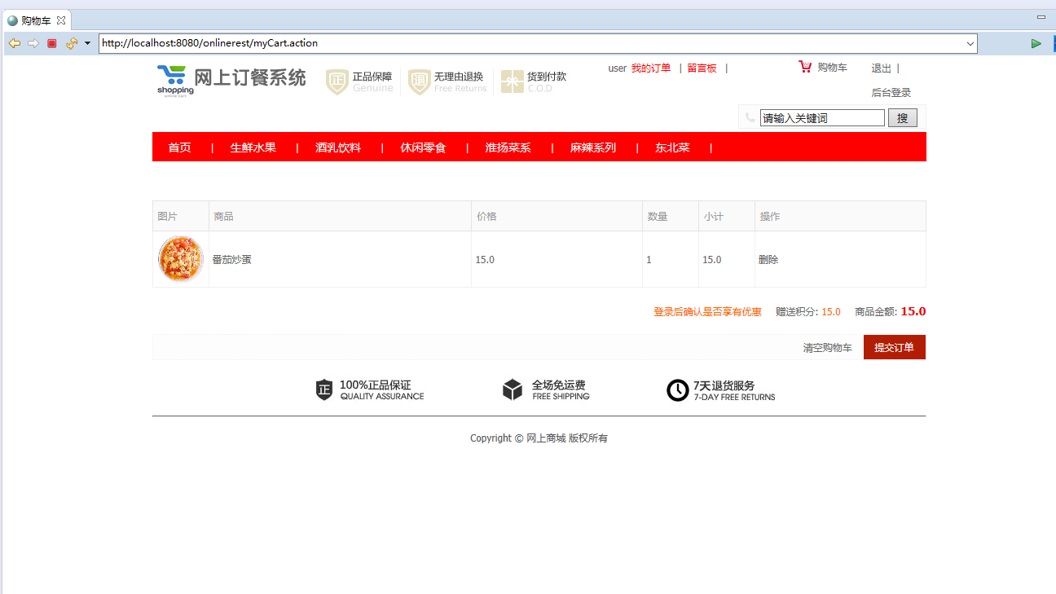The width and height of the screenshot is (1056, 594).
Task: Click the red stop loading icon
Action: pos(51,43)
